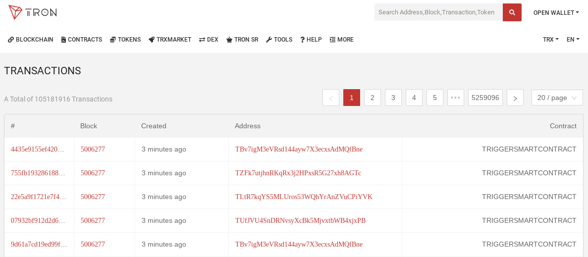
Task: Go to page 3 of transactions
Action: [x=393, y=98]
